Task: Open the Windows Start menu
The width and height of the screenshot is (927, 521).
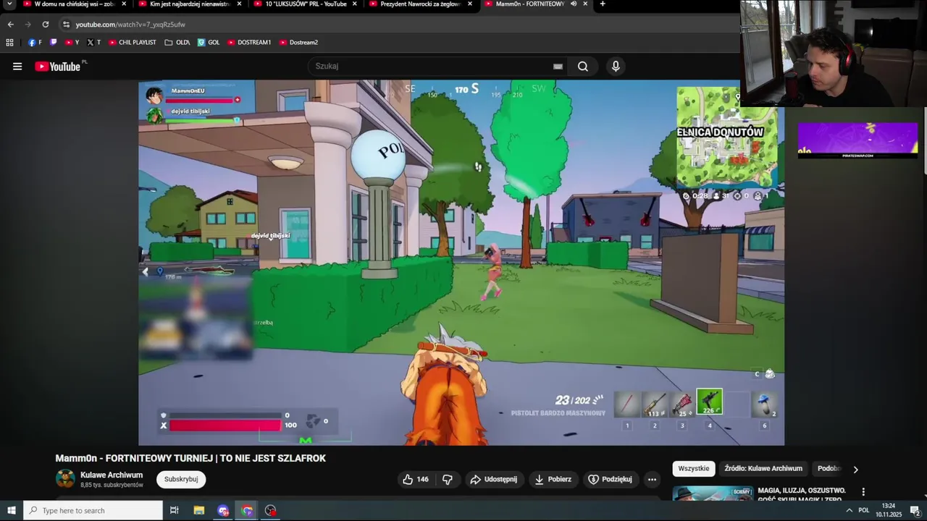Action: tap(11, 511)
